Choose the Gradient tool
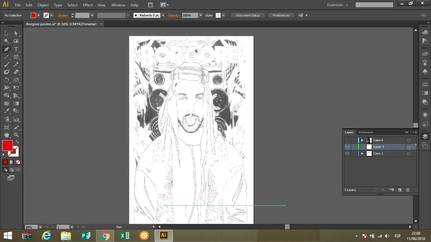This screenshot has height=242, width=431. [16, 104]
